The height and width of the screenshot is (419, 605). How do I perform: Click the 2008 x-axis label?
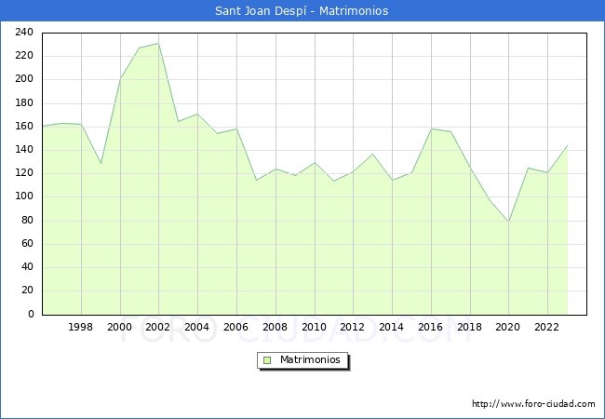coord(276,327)
